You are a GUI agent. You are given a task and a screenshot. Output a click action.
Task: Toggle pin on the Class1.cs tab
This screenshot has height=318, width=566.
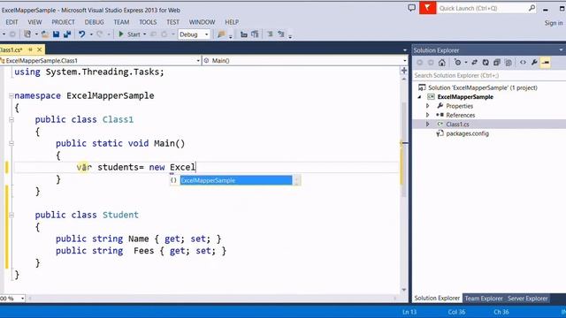coord(30,49)
